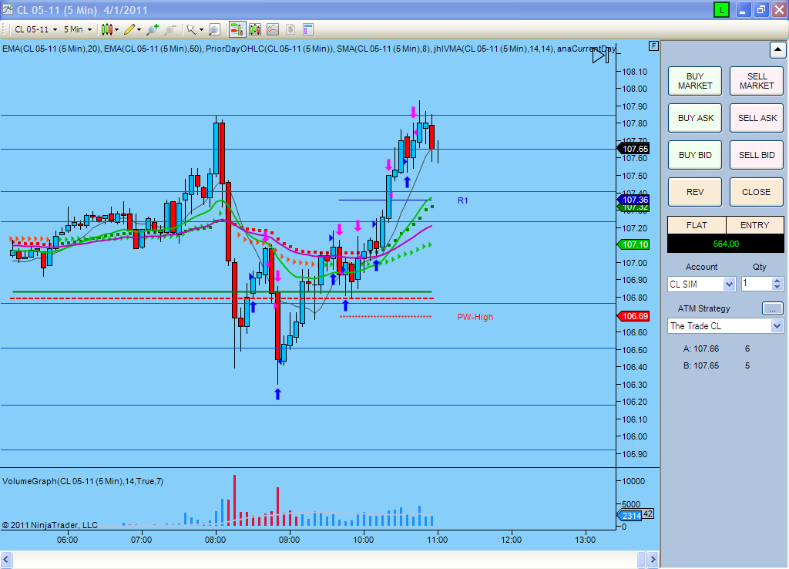Click the 11:00 time axis label
This screenshot has height=569, width=789.
[438, 540]
